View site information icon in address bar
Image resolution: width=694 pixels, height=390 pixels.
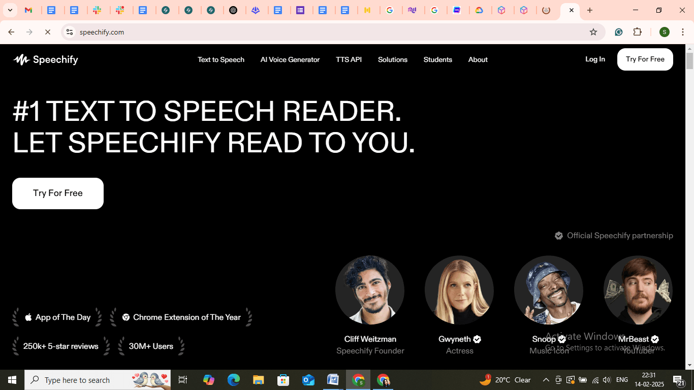[x=70, y=32]
